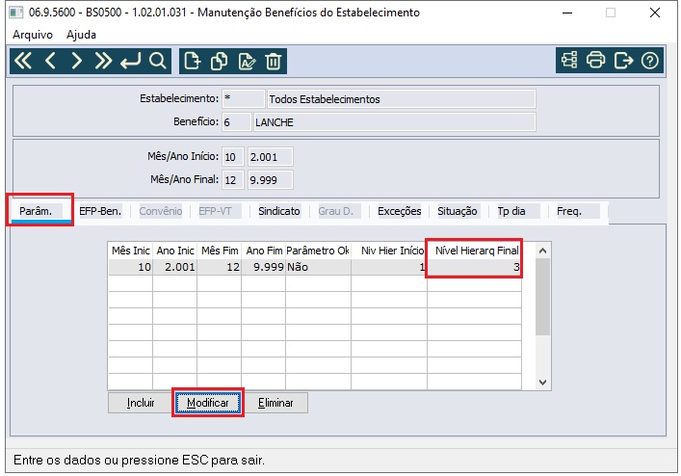Go to the next record icon

pyautogui.click(x=76, y=61)
